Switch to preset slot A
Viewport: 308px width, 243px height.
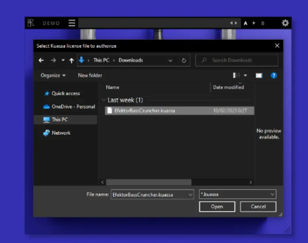click(246, 23)
